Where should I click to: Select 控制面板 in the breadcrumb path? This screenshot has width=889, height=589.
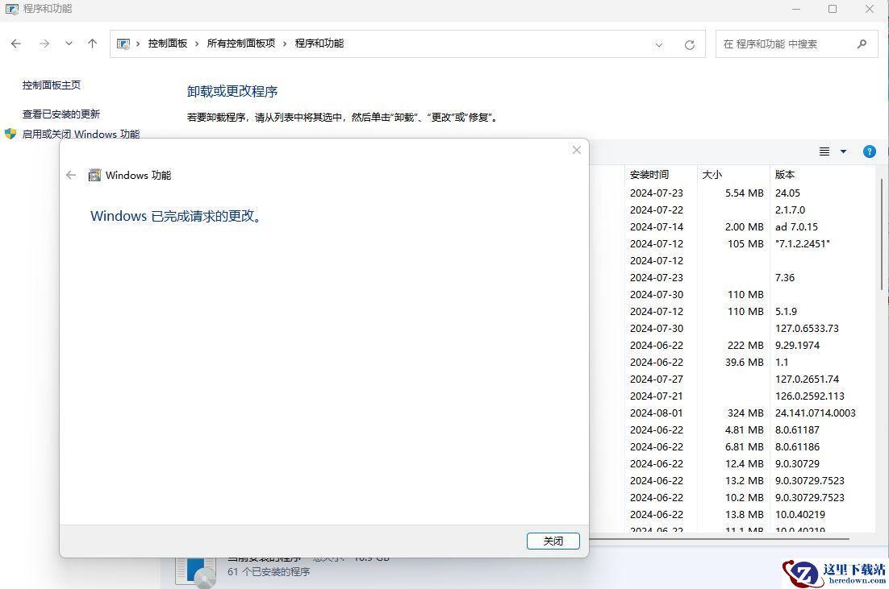click(x=167, y=44)
